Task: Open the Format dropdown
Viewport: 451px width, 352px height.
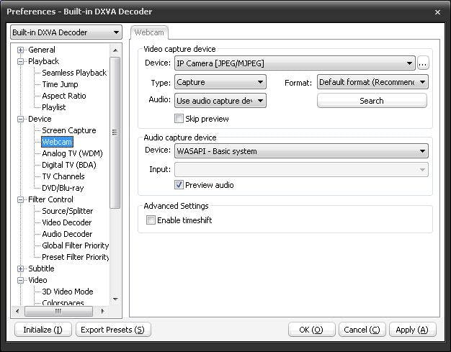Action: [372, 82]
